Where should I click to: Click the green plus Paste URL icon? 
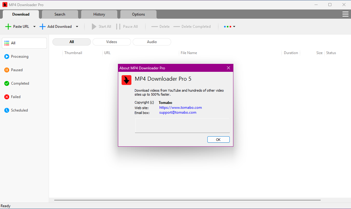point(8,27)
